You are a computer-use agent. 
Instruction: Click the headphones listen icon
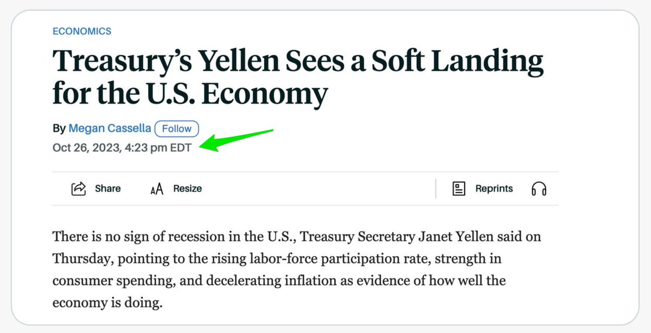pos(539,189)
